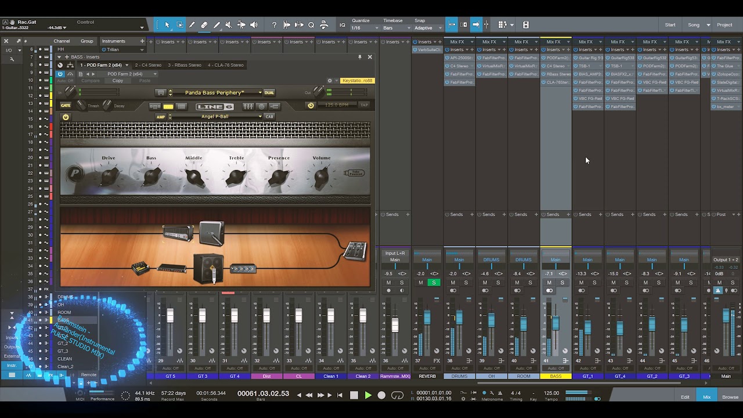The width and height of the screenshot is (743, 418).
Task: Mute the BASS mixer channel
Action: 549,283
